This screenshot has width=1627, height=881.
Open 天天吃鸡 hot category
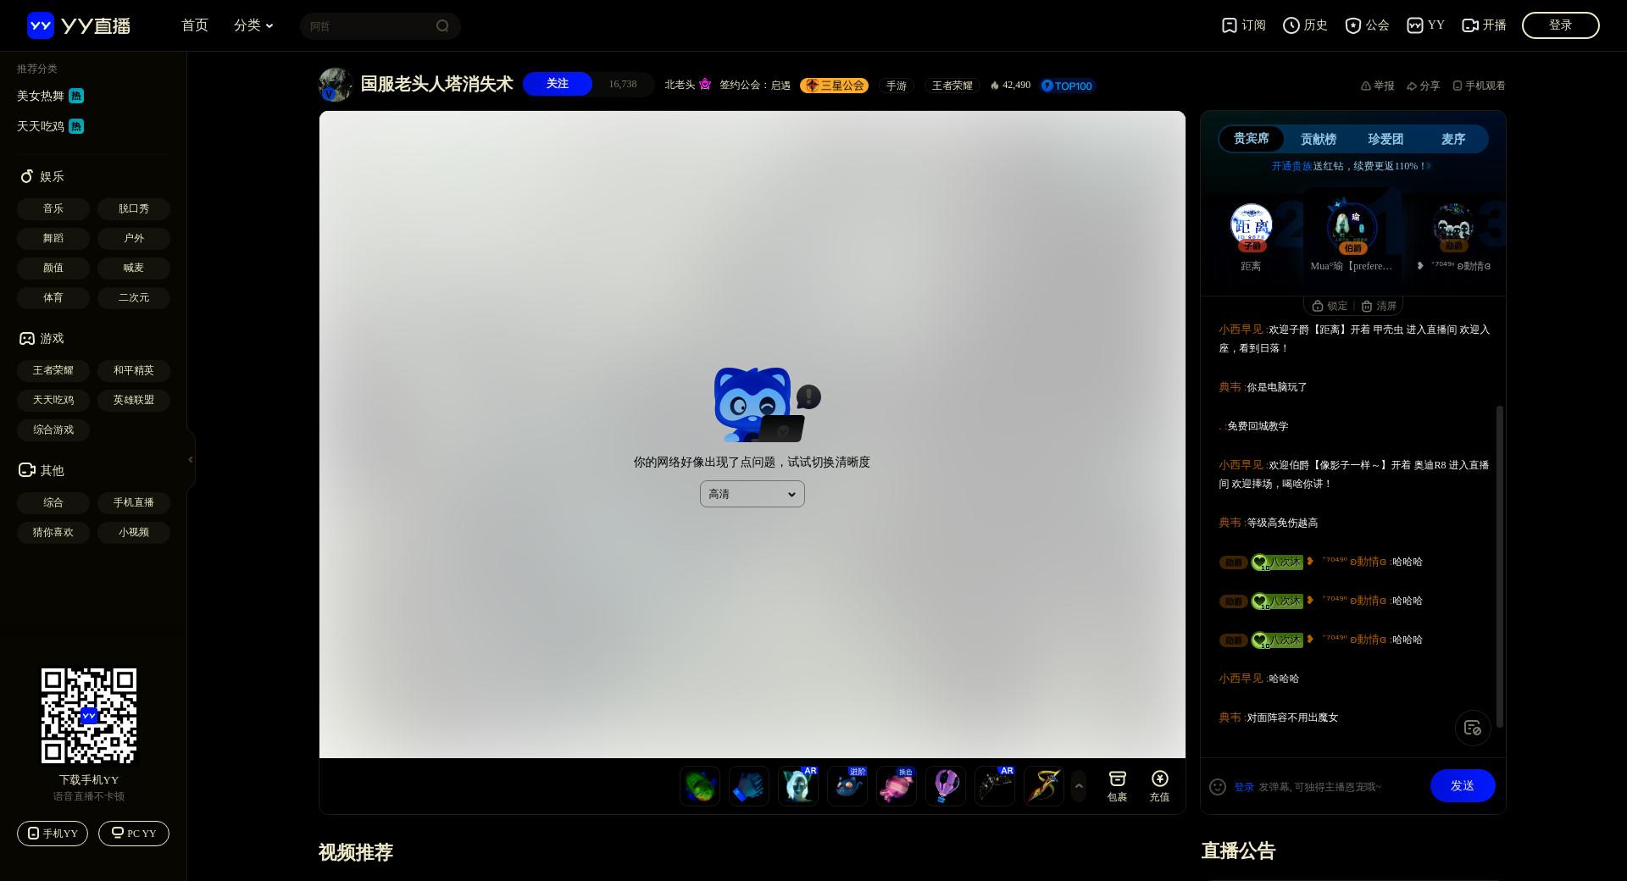[x=50, y=126]
